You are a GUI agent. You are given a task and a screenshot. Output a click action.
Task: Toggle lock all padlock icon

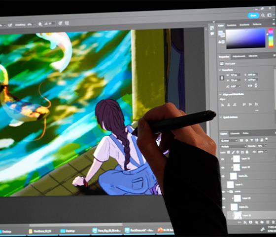click(247, 152)
